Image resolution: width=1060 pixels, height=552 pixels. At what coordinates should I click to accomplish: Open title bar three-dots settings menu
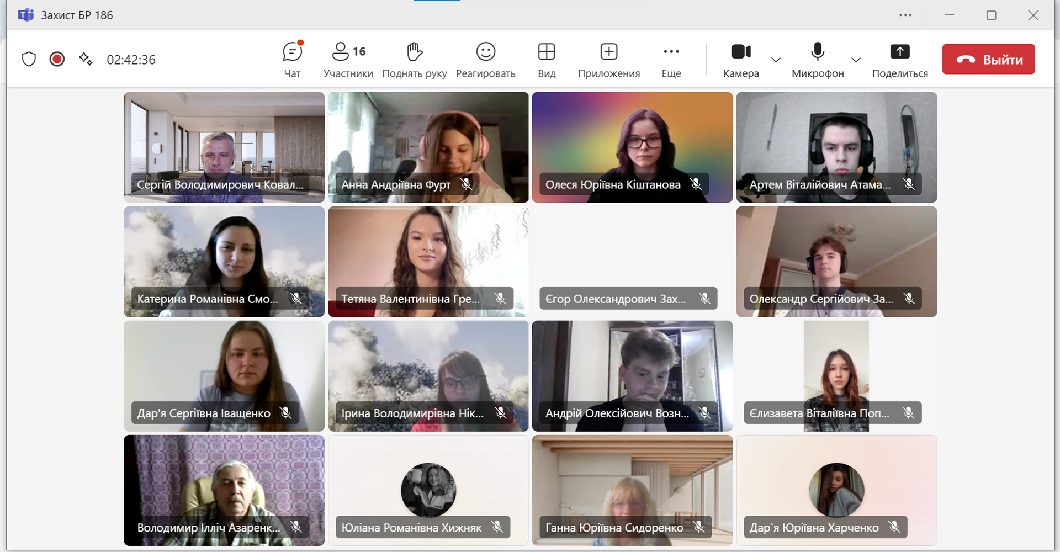[x=905, y=15]
